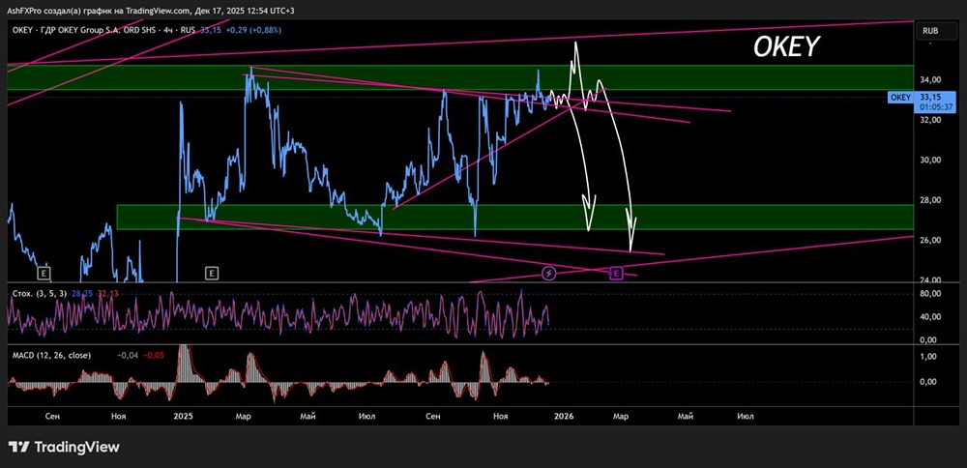
Task: Click the gray E marker below 2025 price spike
Action: point(212,272)
